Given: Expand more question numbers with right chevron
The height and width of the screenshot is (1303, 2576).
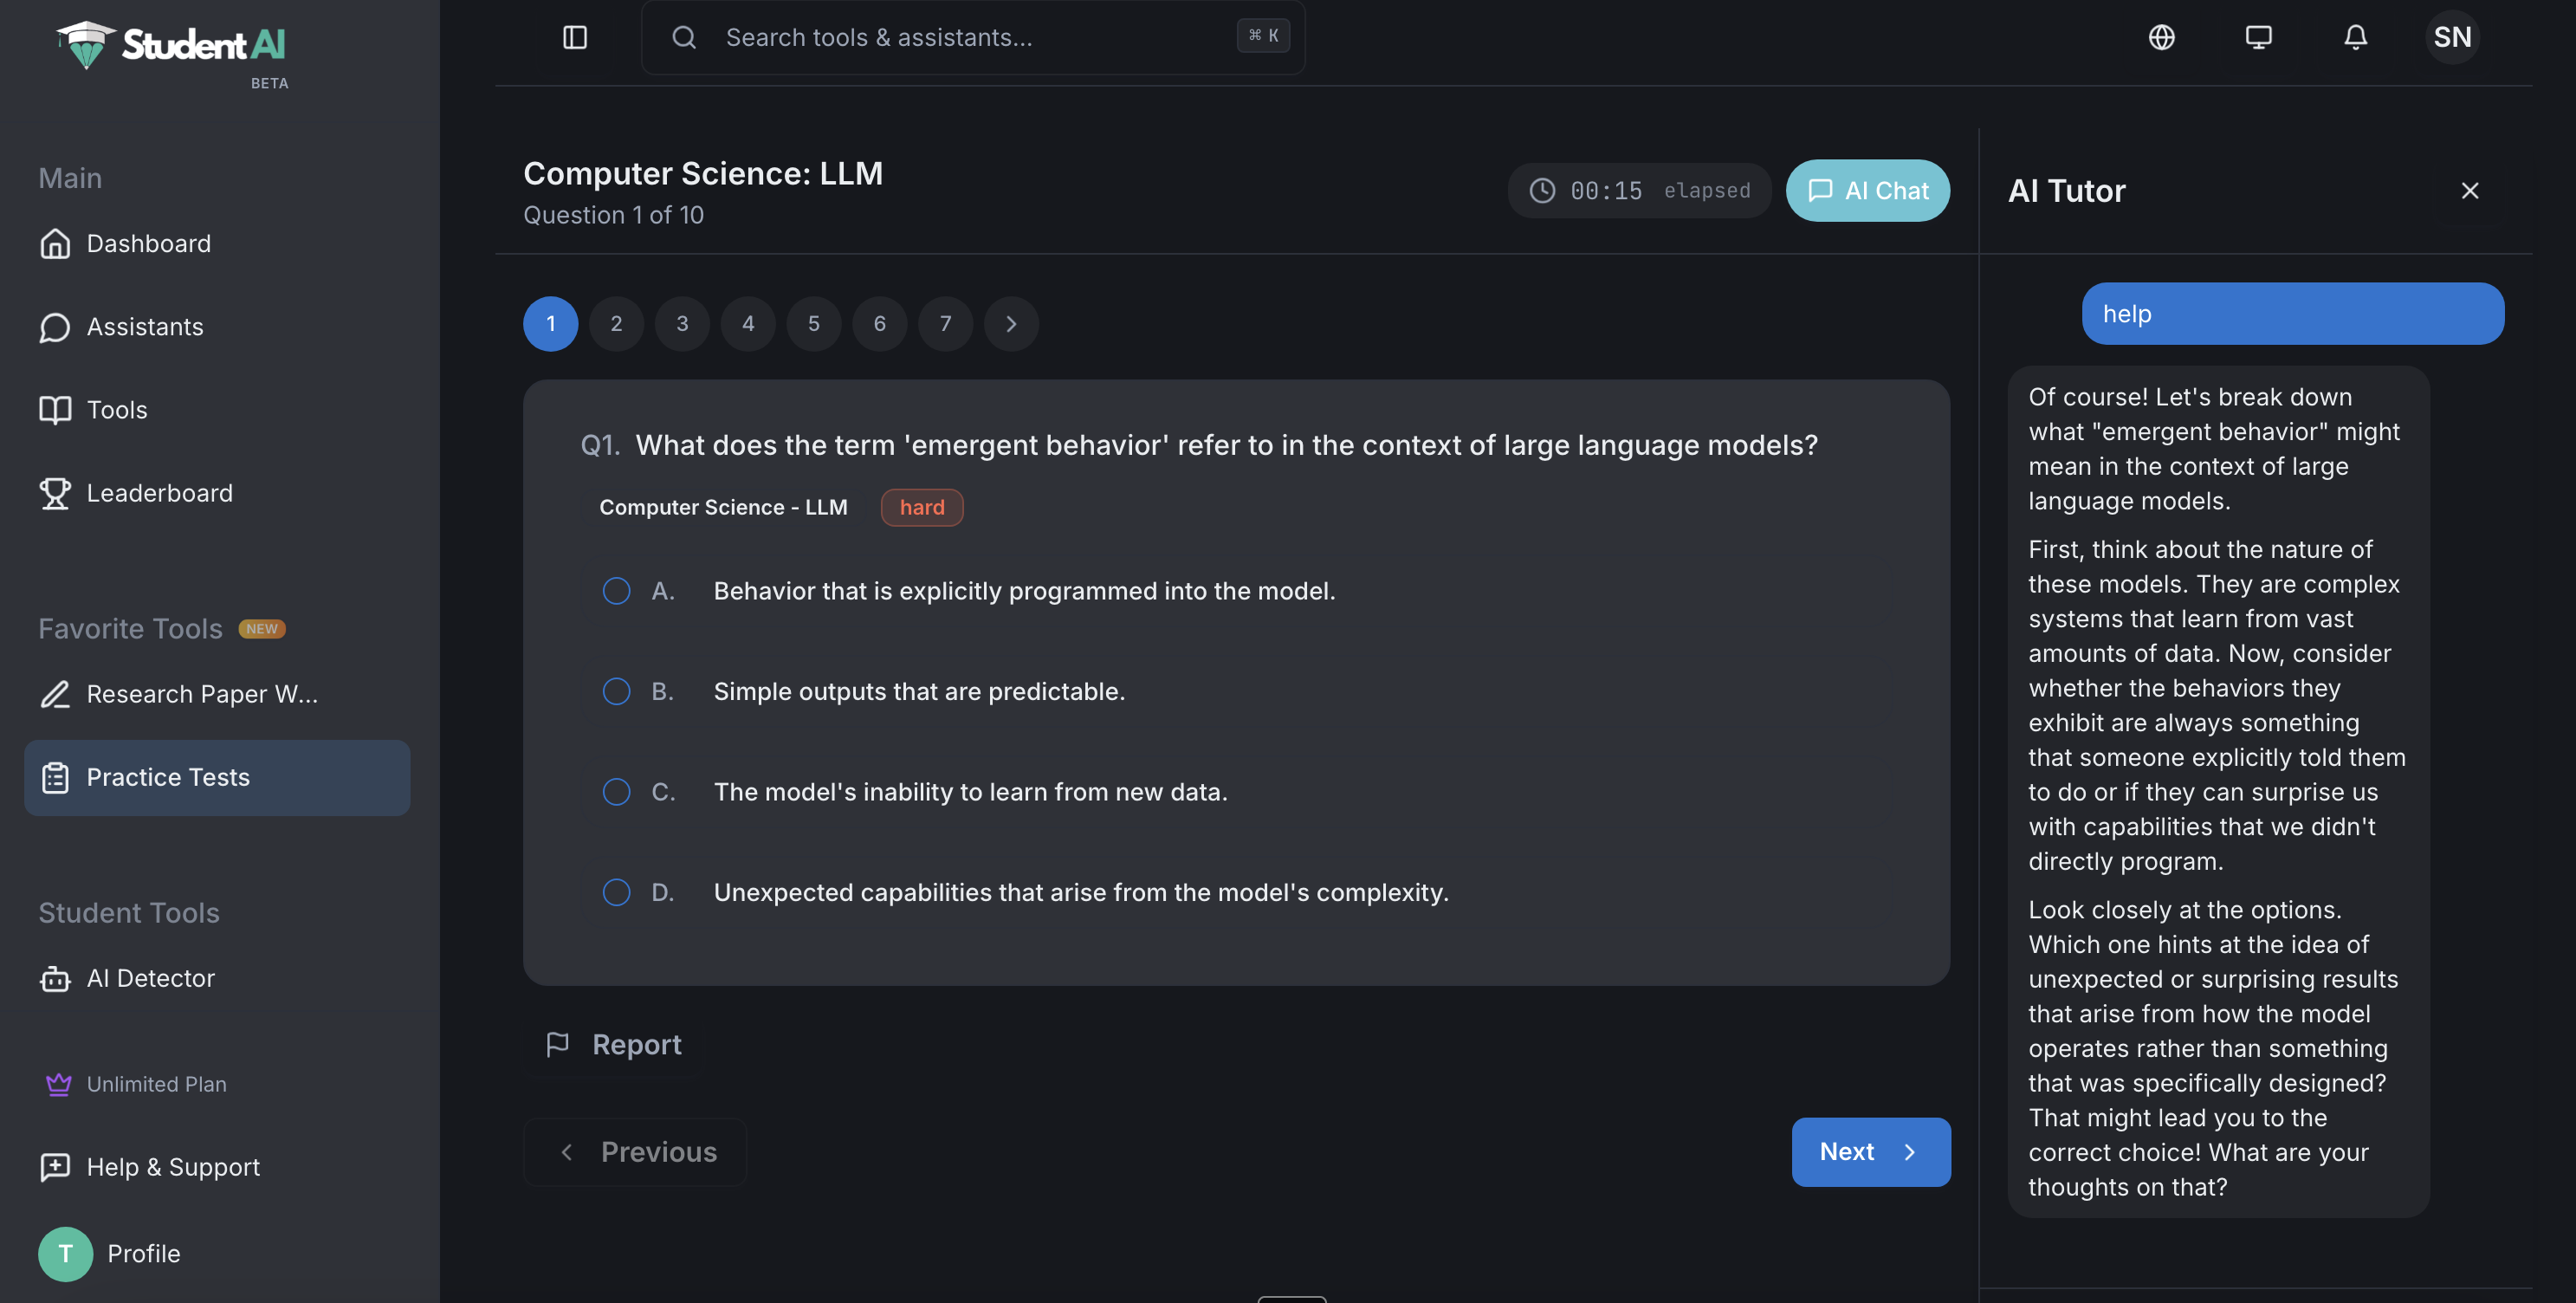Looking at the screenshot, I should click(1011, 323).
